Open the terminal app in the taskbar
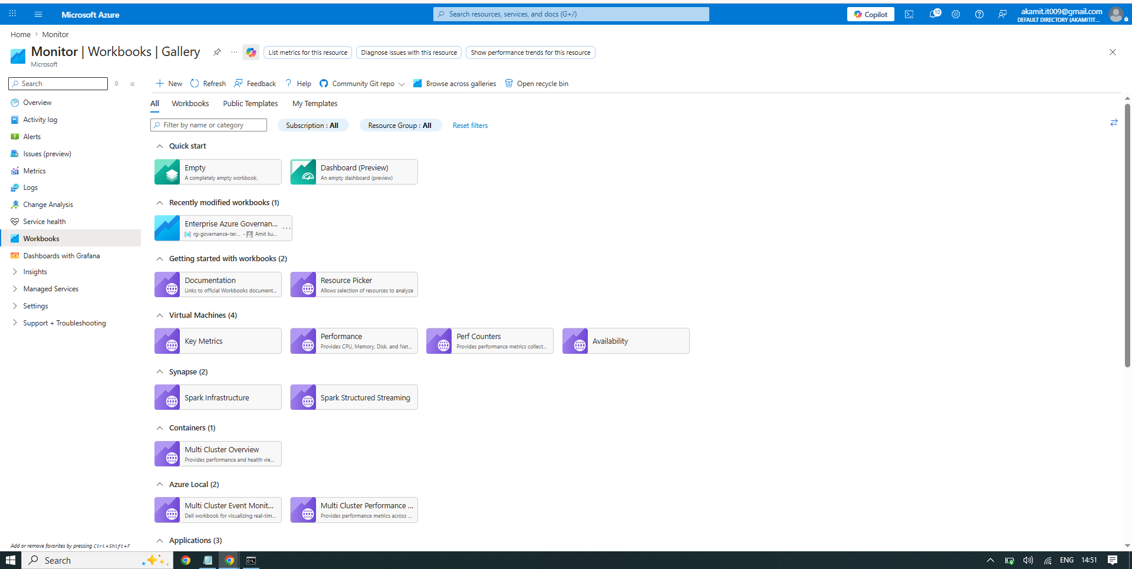The image size is (1132, 569). click(251, 560)
